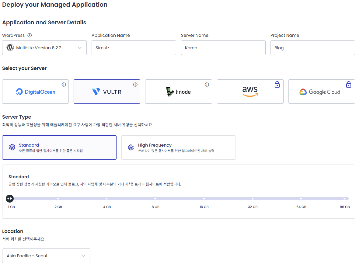Select the Google Cloud server provider card
The width and height of the screenshot is (356, 264).
[x=322, y=92]
